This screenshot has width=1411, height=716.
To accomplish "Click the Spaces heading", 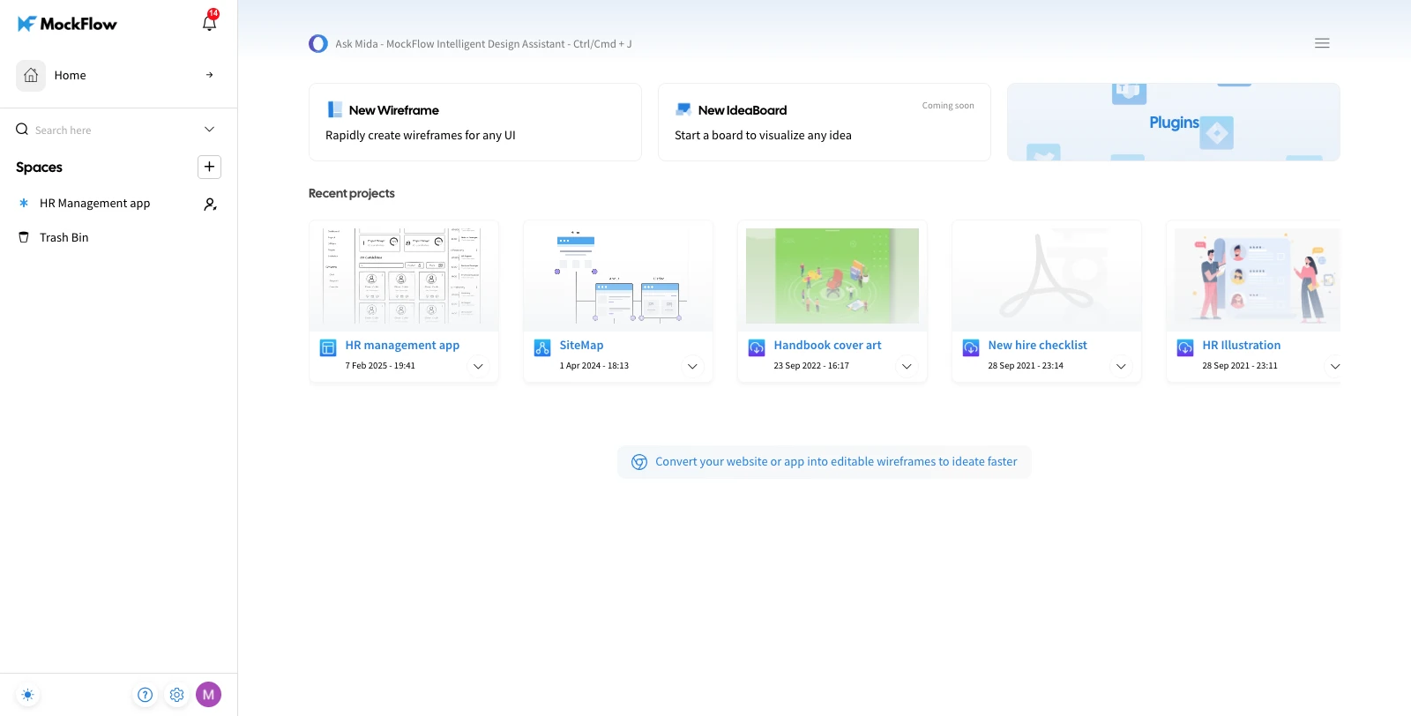I will coord(39,167).
